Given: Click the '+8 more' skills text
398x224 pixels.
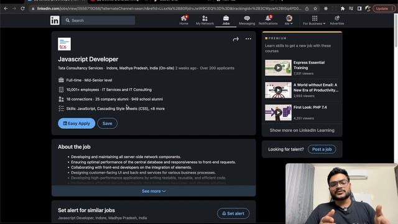Looking at the screenshot, I should coord(157,109).
